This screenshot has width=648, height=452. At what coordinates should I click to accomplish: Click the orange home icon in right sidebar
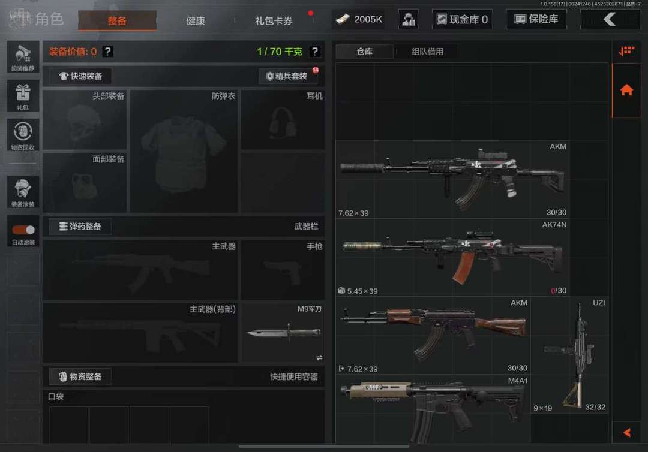point(626,90)
